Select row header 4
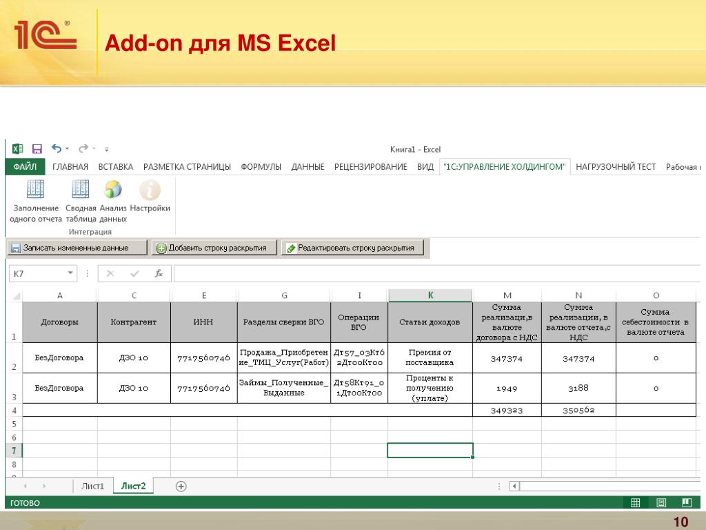 [x=14, y=410]
